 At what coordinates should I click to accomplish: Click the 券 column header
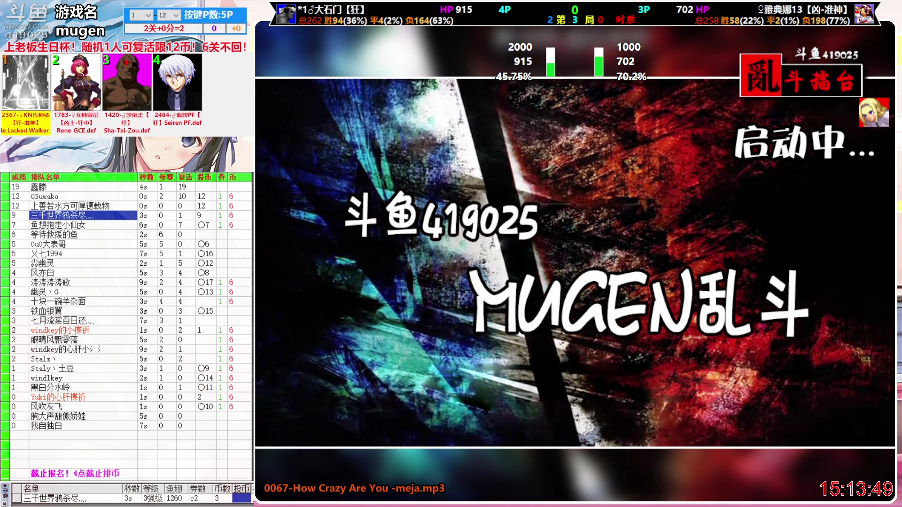point(221,177)
